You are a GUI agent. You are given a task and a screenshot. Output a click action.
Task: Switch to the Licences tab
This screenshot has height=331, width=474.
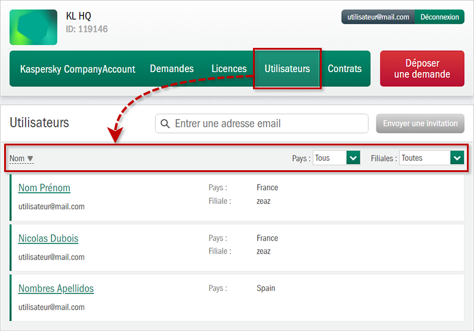(x=229, y=69)
